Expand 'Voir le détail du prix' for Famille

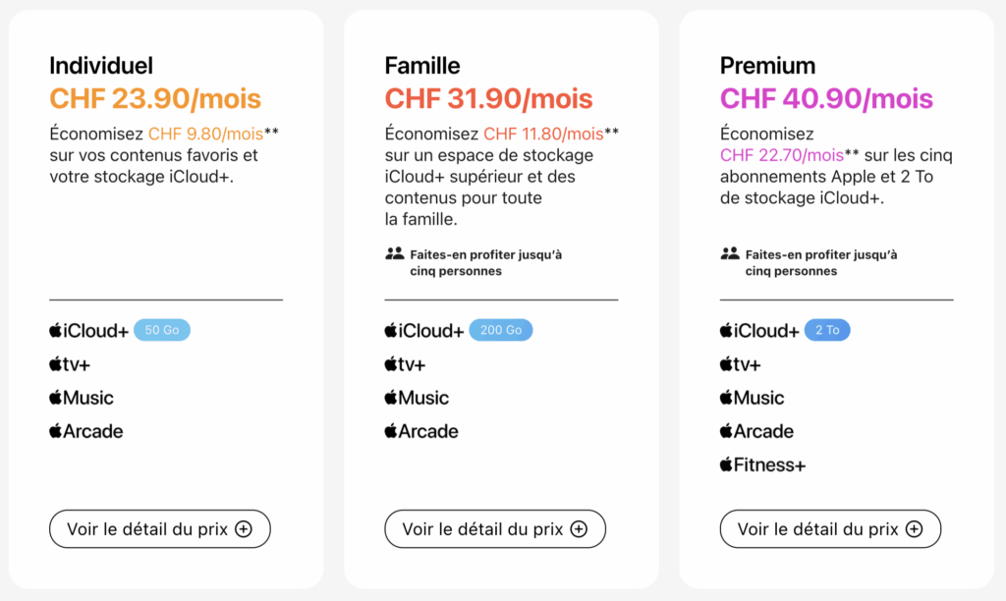point(494,529)
